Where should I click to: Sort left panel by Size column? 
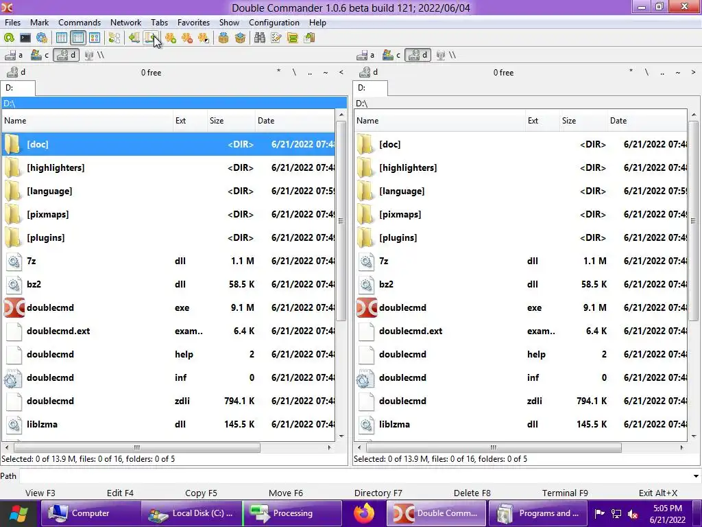click(x=230, y=121)
